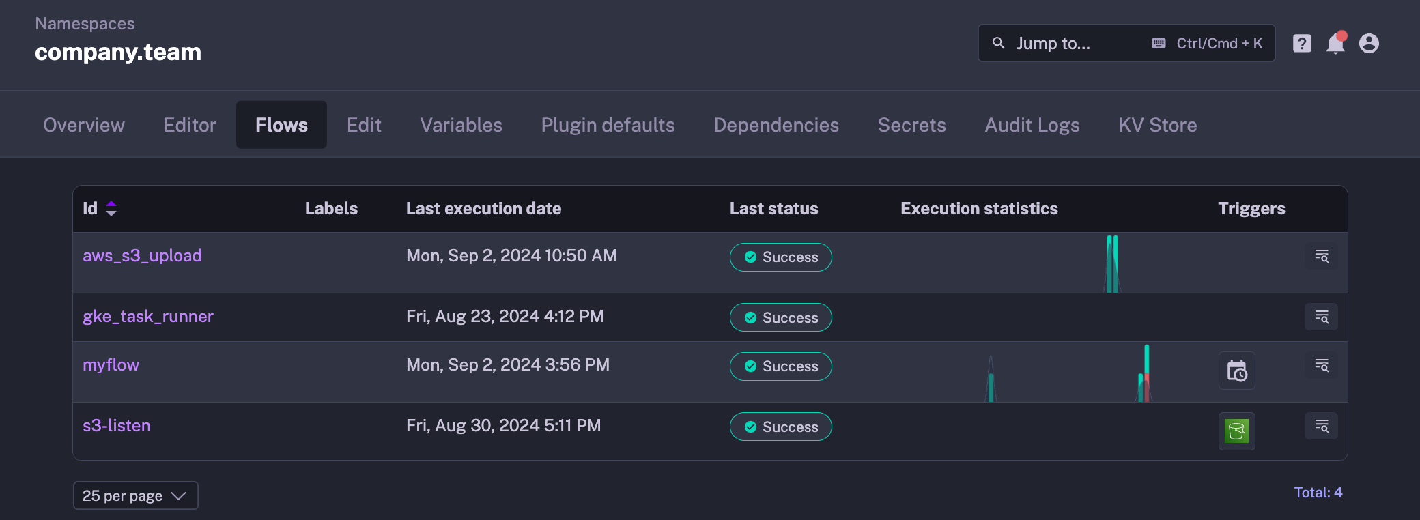The image size is (1420, 520).
Task: Click the schedule trigger icon on myflow
Action: tap(1236, 371)
